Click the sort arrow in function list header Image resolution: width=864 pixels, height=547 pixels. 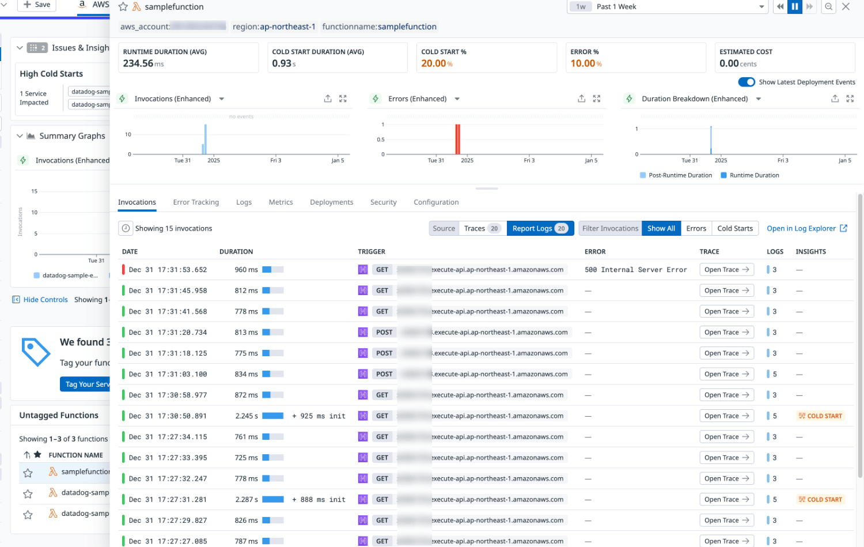point(26,455)
